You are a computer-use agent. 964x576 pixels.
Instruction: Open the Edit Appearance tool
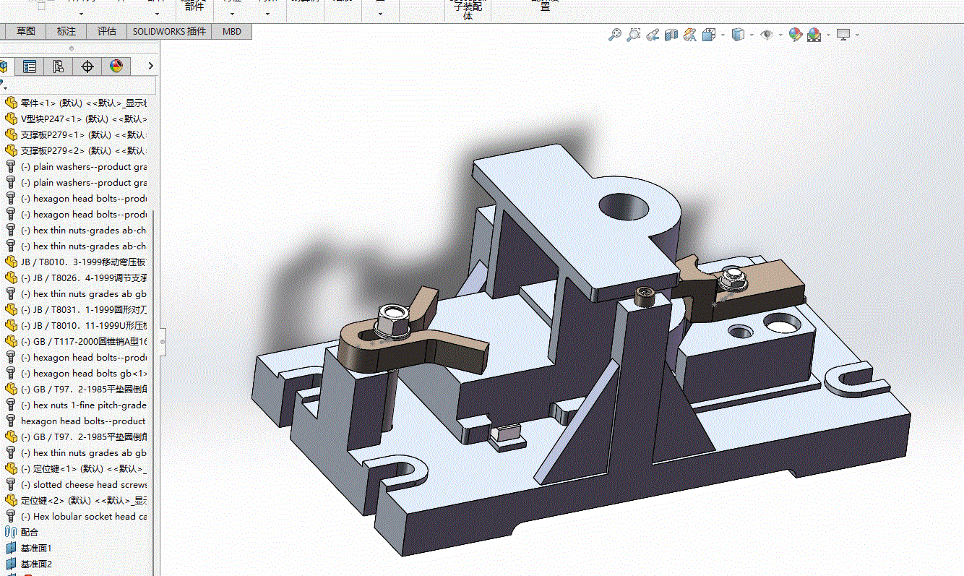click(x=796, y=34)
